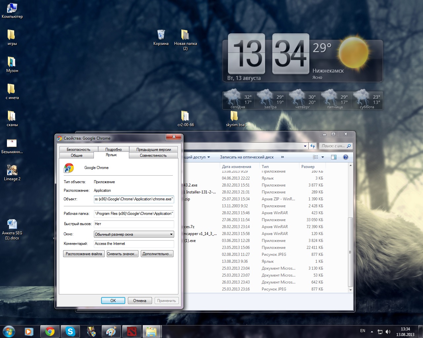
Task: Open the Безопасность tab
Action: click(78, 150)
